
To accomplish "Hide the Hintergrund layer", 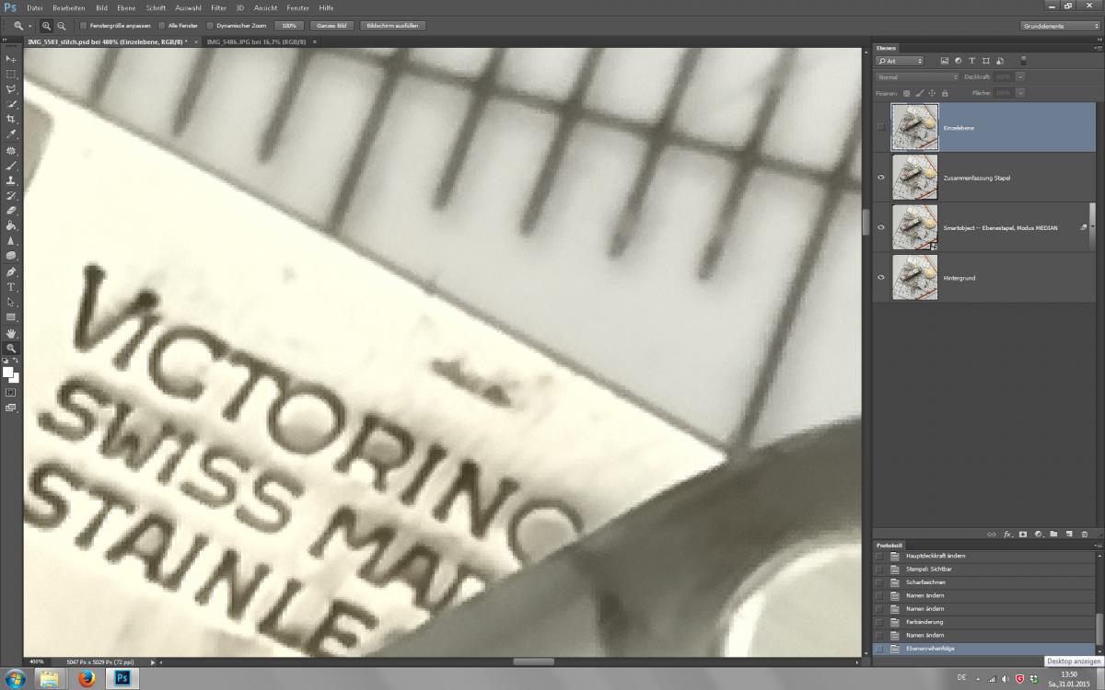I will coord(881,278).
